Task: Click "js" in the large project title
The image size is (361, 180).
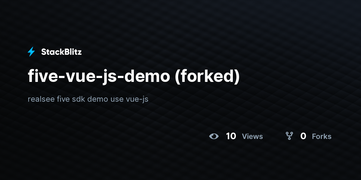Action: click(x=109, y=77)
